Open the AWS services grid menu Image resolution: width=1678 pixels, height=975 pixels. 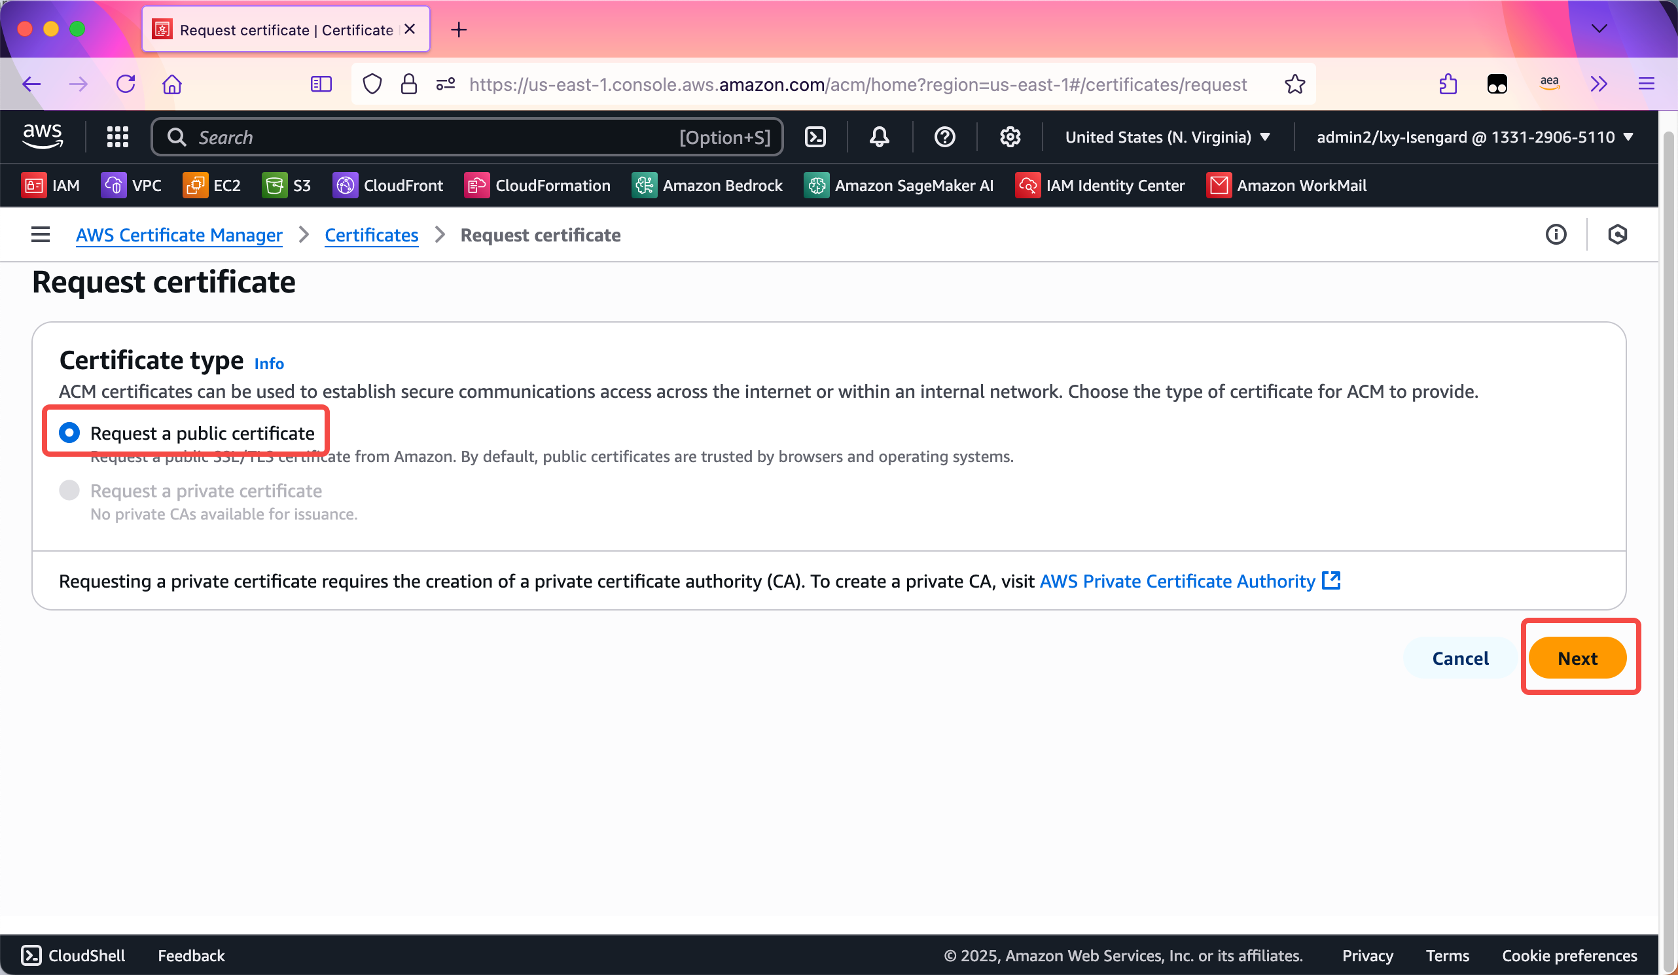coord(118,137)
